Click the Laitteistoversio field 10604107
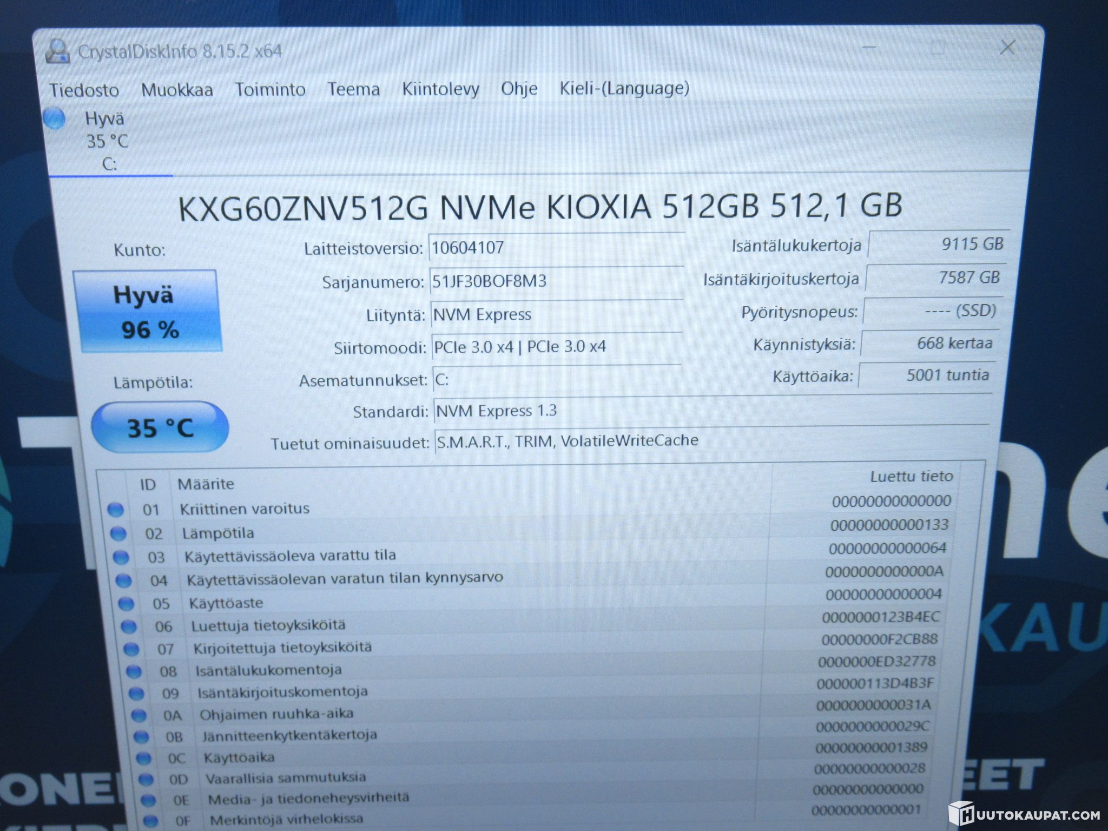This screenshot has height=831, width=1108. 556,248
